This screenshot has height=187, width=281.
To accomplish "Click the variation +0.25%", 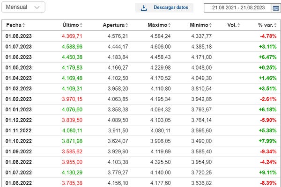I will [x=267, y=68].
